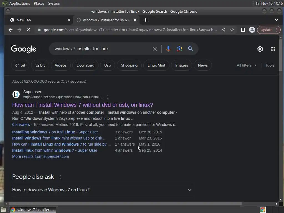This screenshot has width=284, height=213.
Task: Open search Tools options
Action: click(270, 65)
